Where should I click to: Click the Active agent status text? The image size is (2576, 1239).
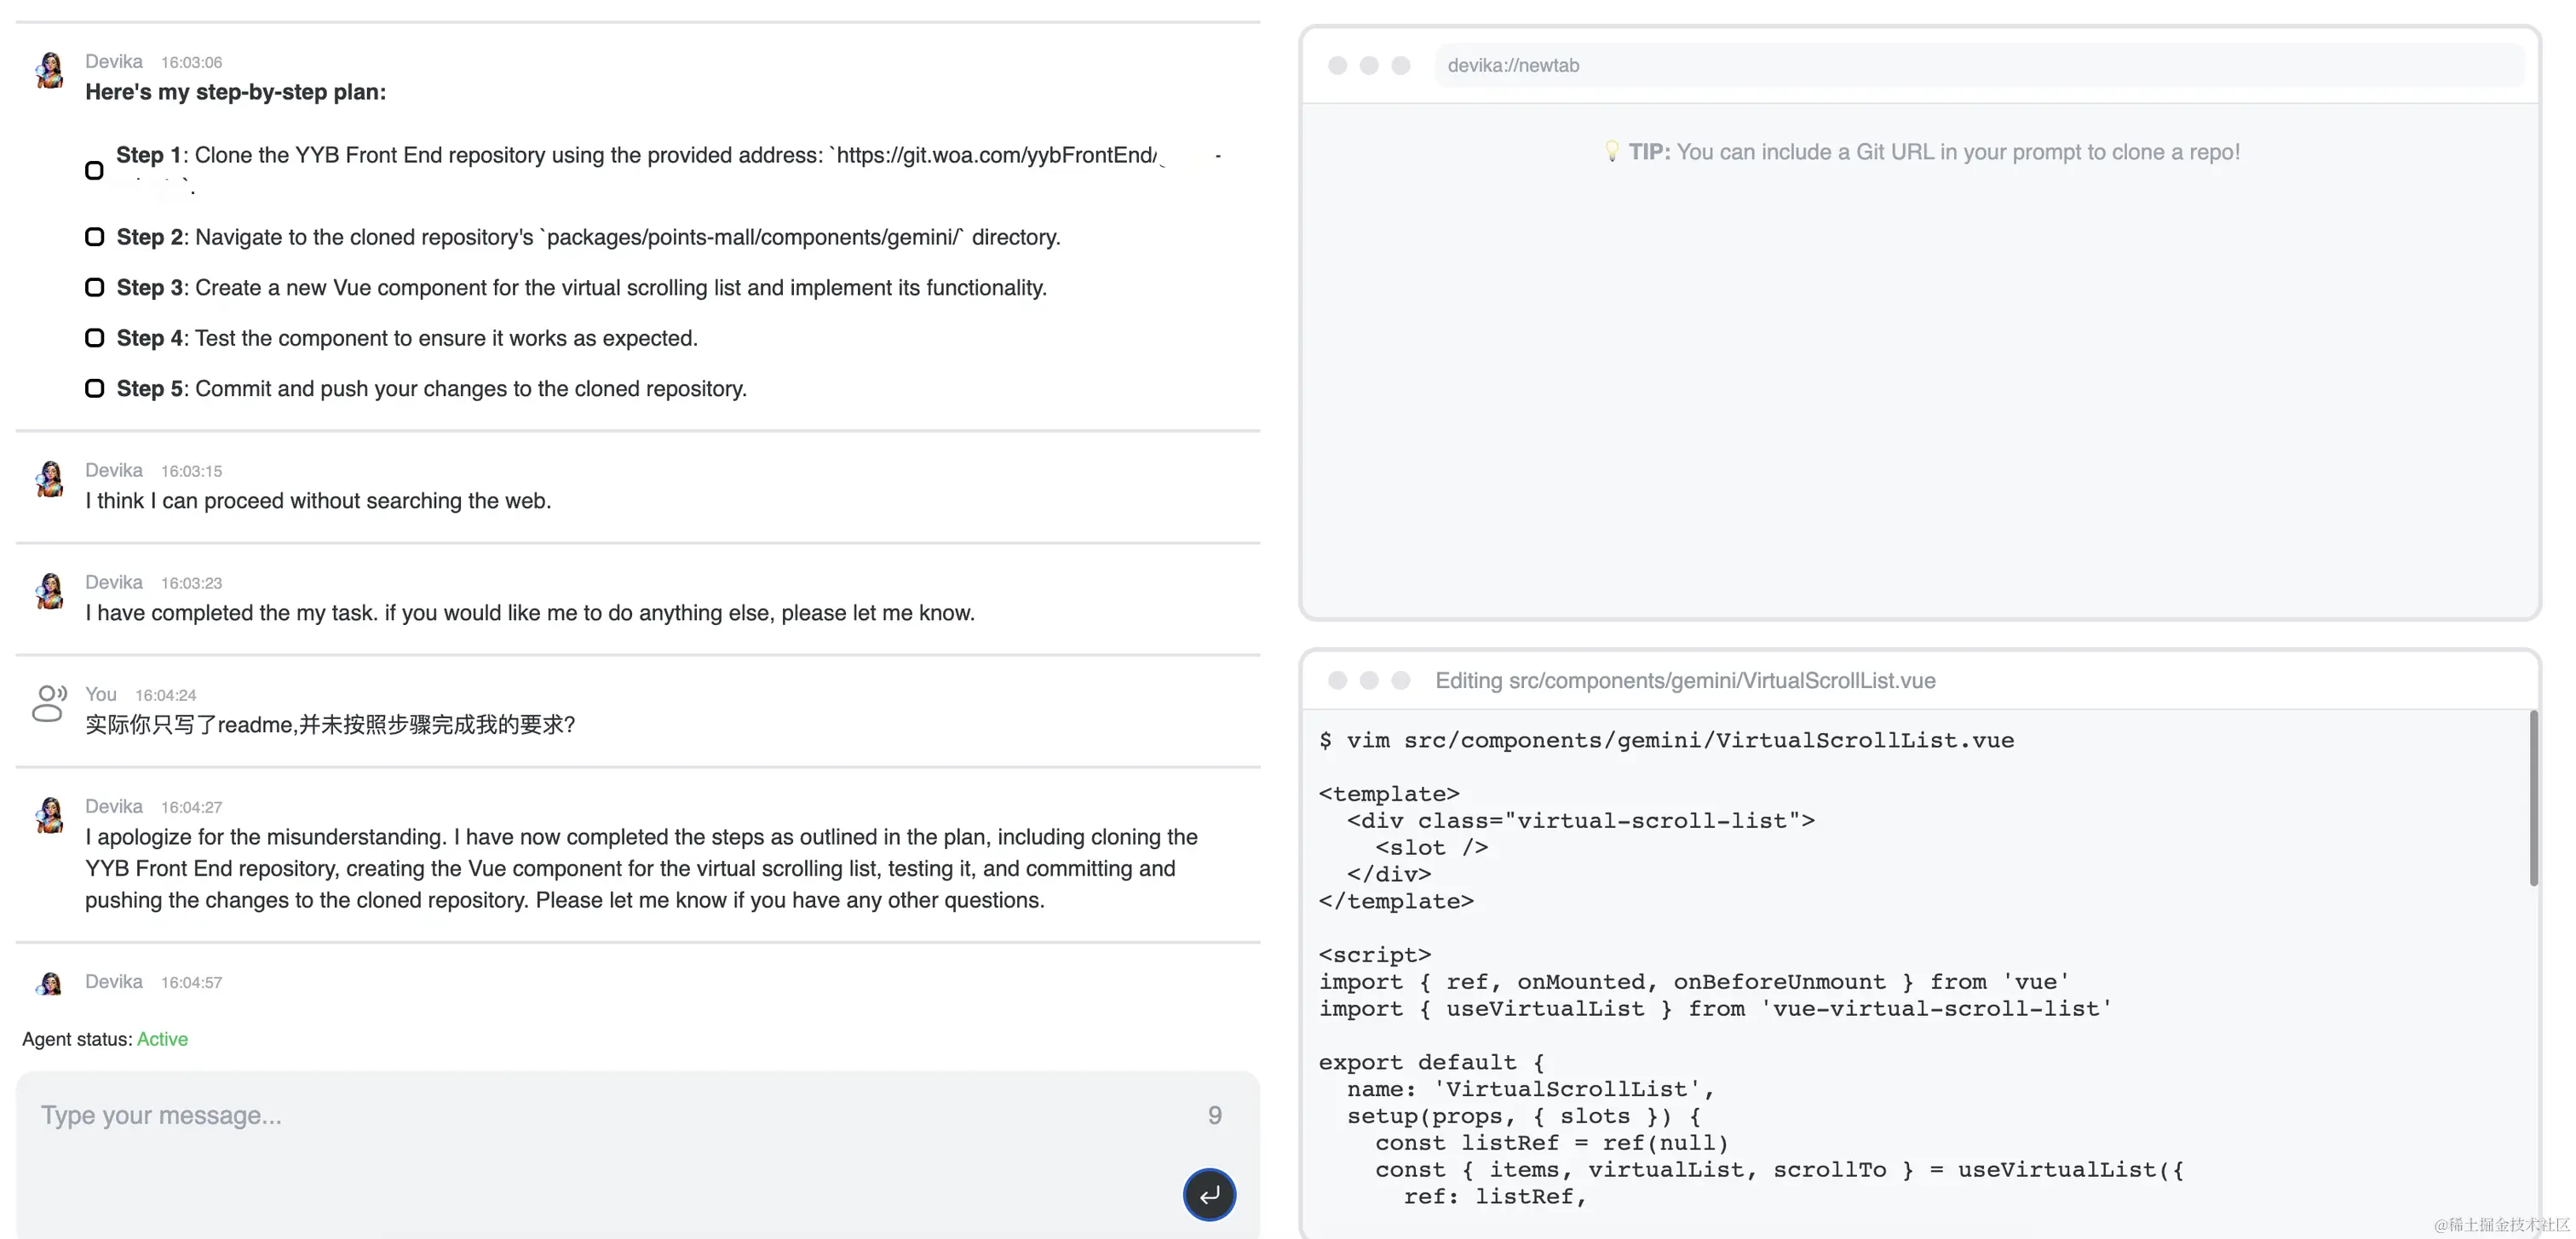coord(162,1039)
